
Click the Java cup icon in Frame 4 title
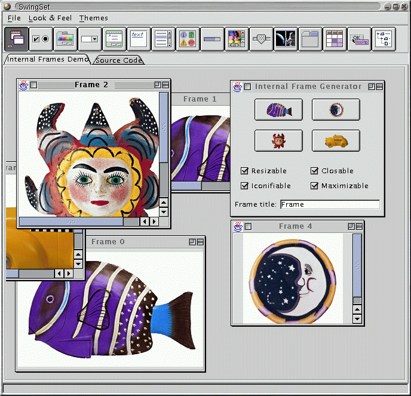click(x=238, y=227)
